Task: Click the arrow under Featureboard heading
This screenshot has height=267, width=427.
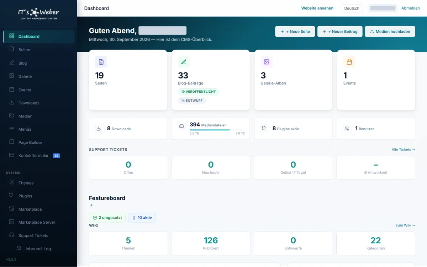Action: pyautogui.click(x=91, y=205)
